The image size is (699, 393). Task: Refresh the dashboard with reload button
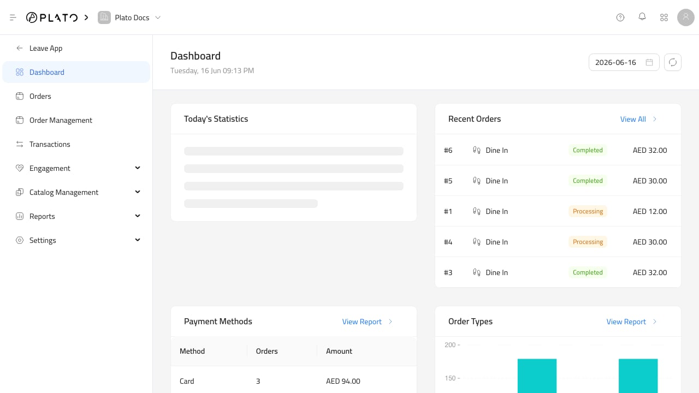click(x=673, y=62)
